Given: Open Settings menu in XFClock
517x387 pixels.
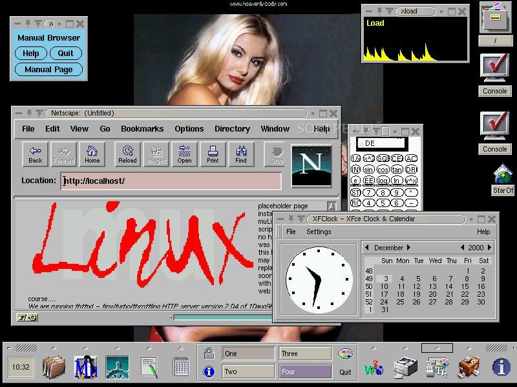Looking at the screenshot, I should point(319,232).
